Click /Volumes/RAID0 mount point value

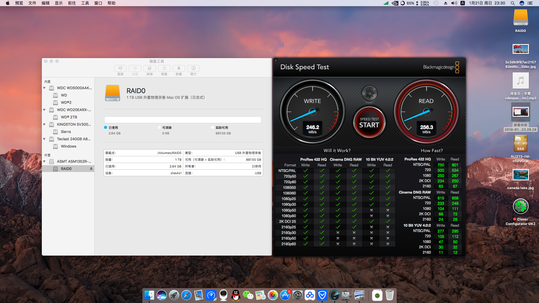pyautogui.click(x=169, y=153)
